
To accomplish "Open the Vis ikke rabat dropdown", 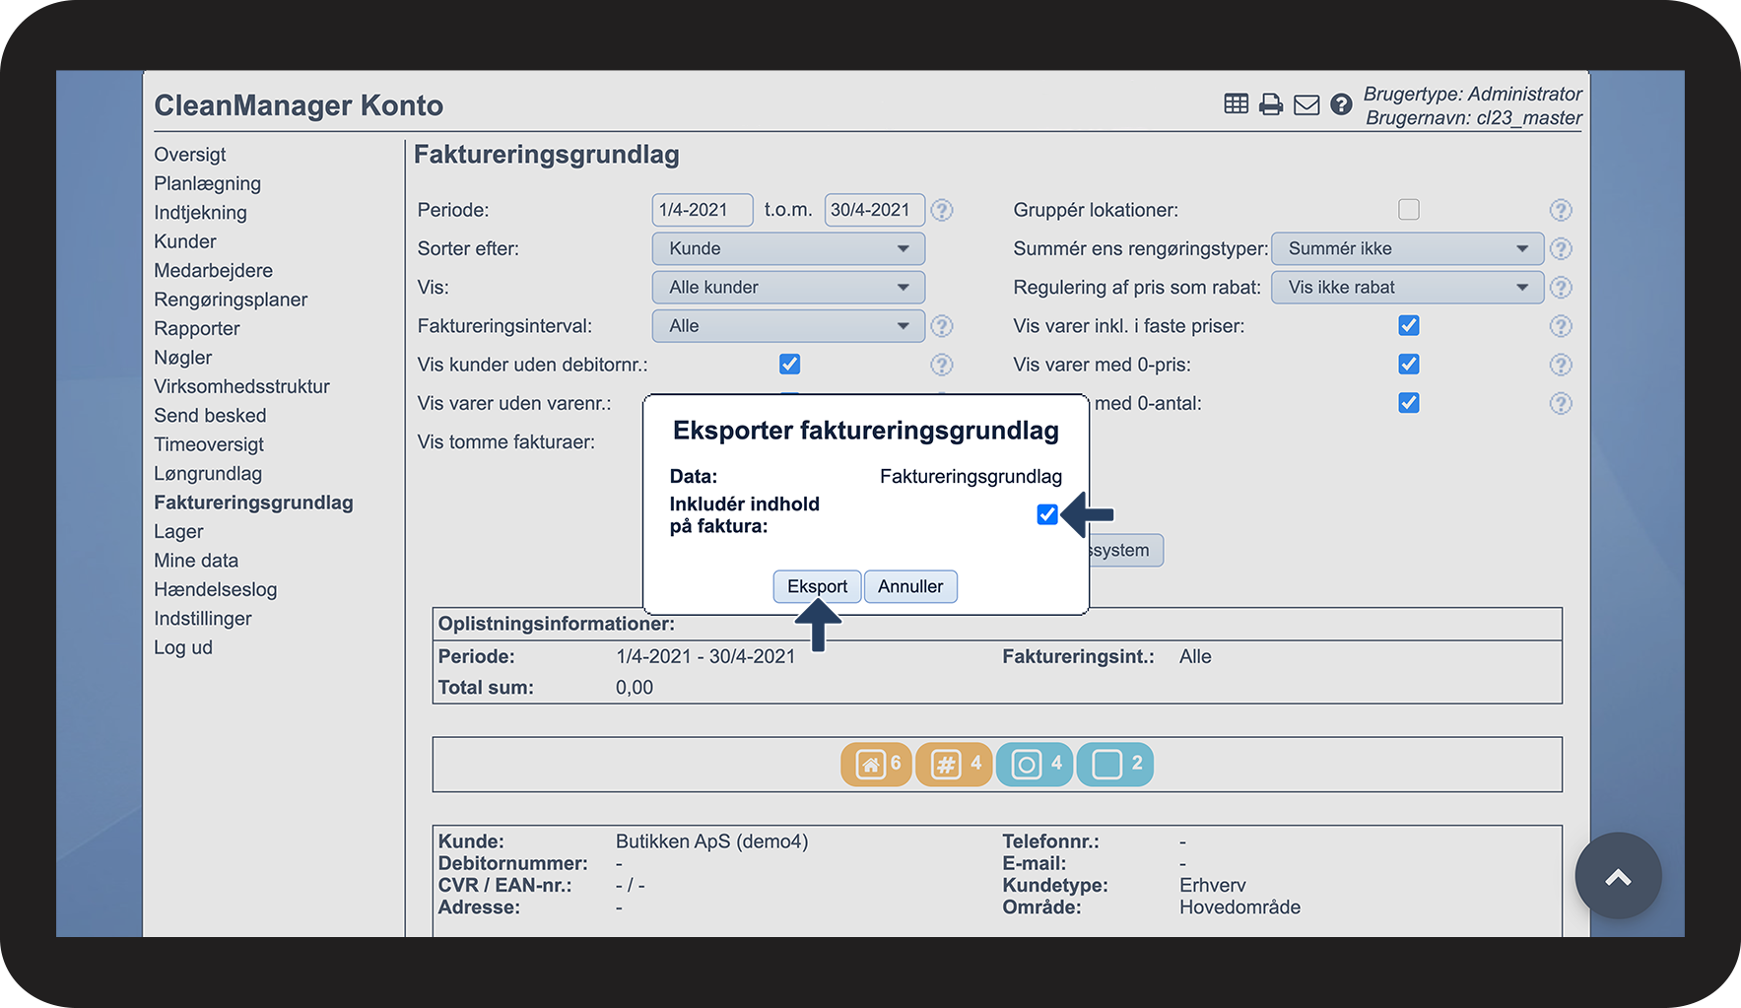I will (1406, 287).
